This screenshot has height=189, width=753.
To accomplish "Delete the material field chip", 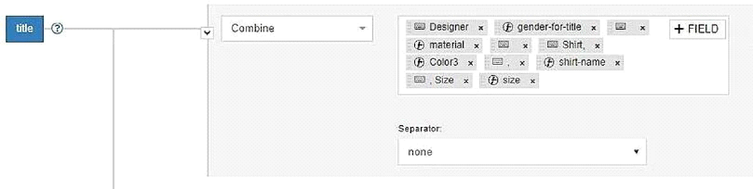I will point(476,46).
